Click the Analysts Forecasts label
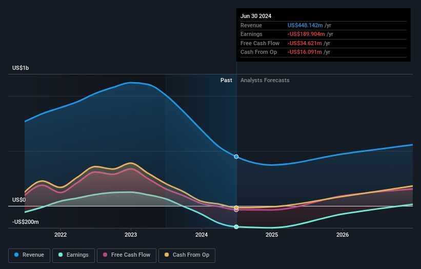Image resolution: width=421 pixels, height=269 pixels. (x=265, y=81)
